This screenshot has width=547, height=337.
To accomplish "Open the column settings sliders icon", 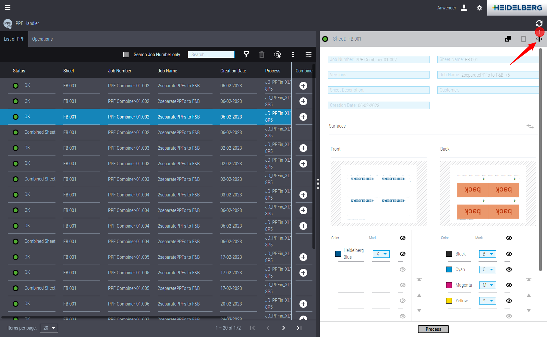I will pos(308,55).
